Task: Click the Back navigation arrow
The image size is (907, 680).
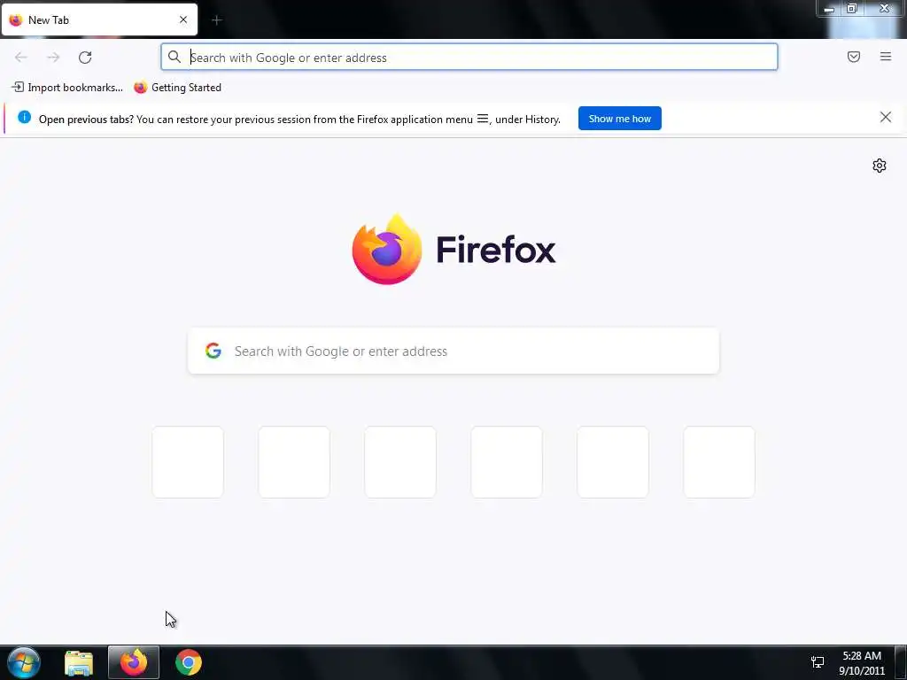Action: pyautogui.click(x=21, y=58)
